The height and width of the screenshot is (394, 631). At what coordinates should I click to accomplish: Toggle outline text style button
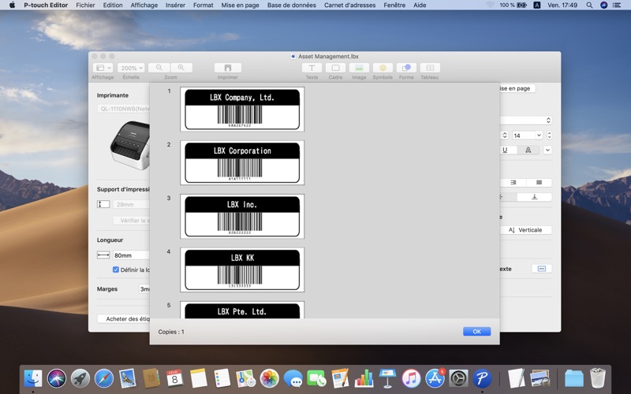pos(528,150)
